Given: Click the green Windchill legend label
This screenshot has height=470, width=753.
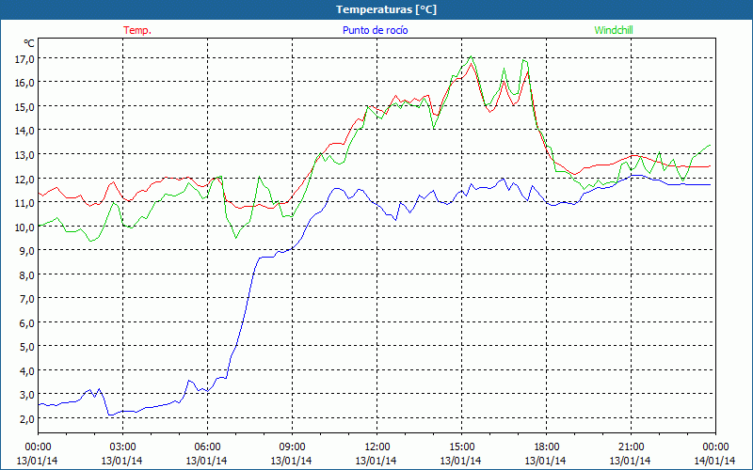Looking at the screenshot, I should tap(614, 30).
